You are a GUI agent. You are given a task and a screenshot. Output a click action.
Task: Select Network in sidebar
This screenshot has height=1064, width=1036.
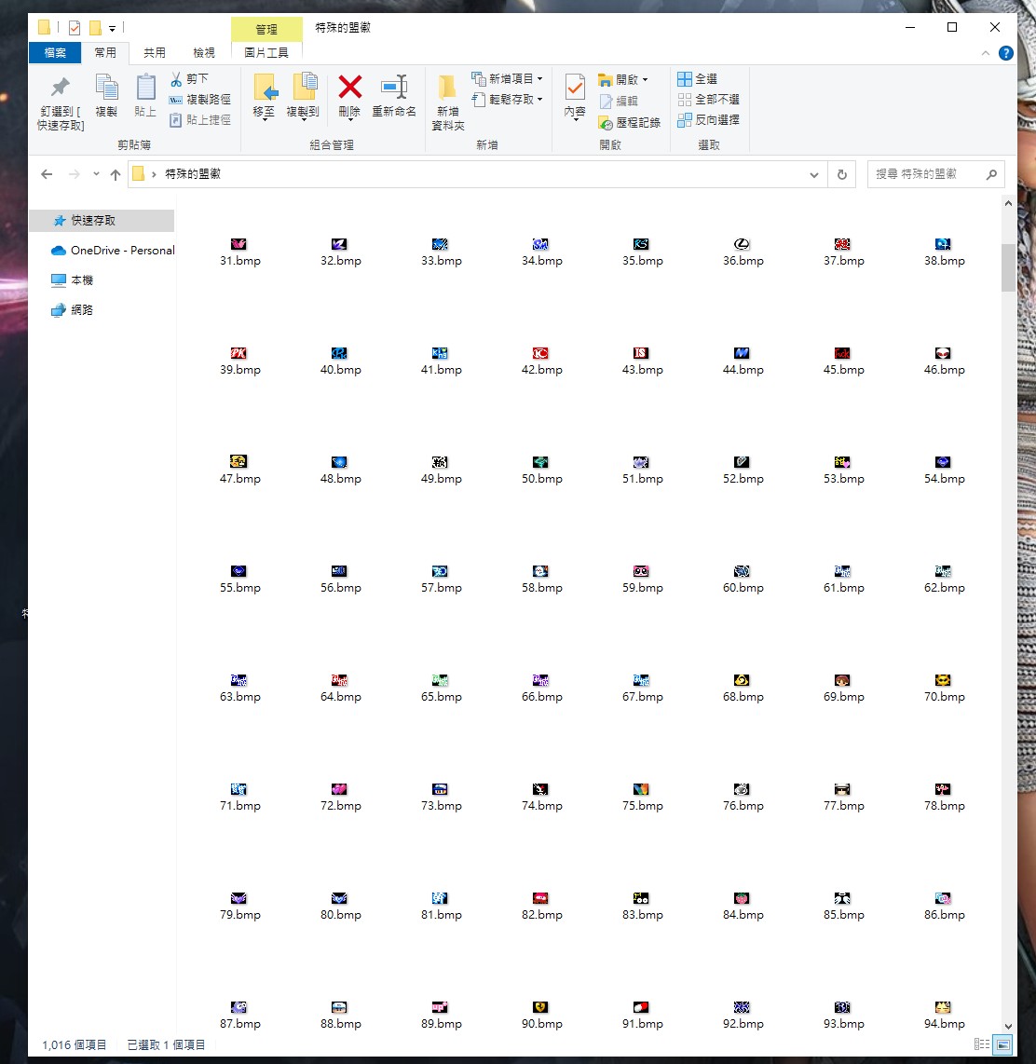point(73,310)
